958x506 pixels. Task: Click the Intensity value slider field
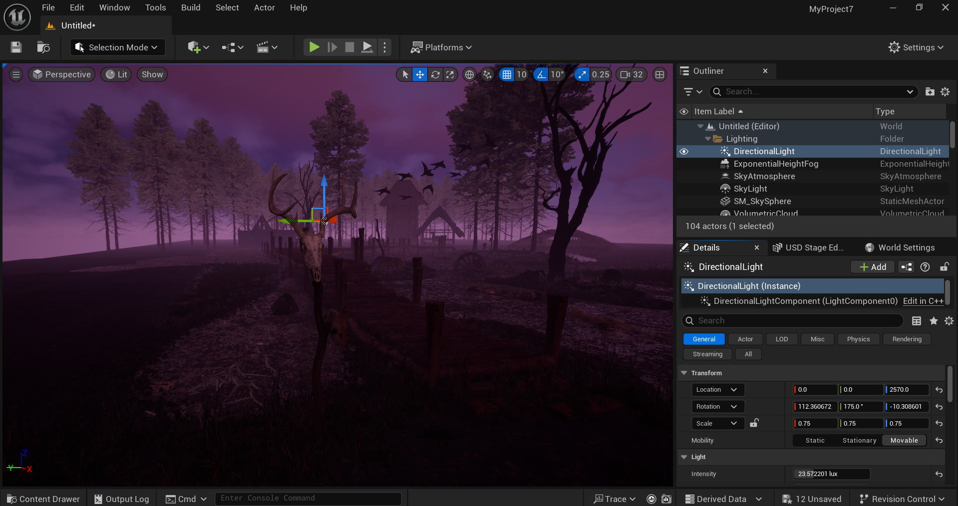(832, 474)
